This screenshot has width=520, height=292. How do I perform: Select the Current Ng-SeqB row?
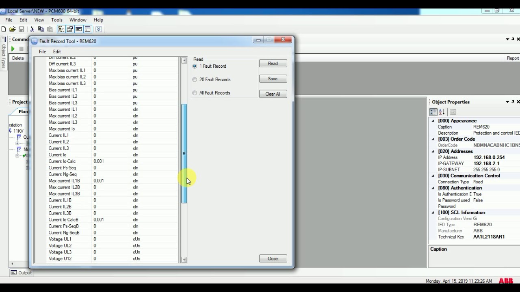[x=113, y=233]
